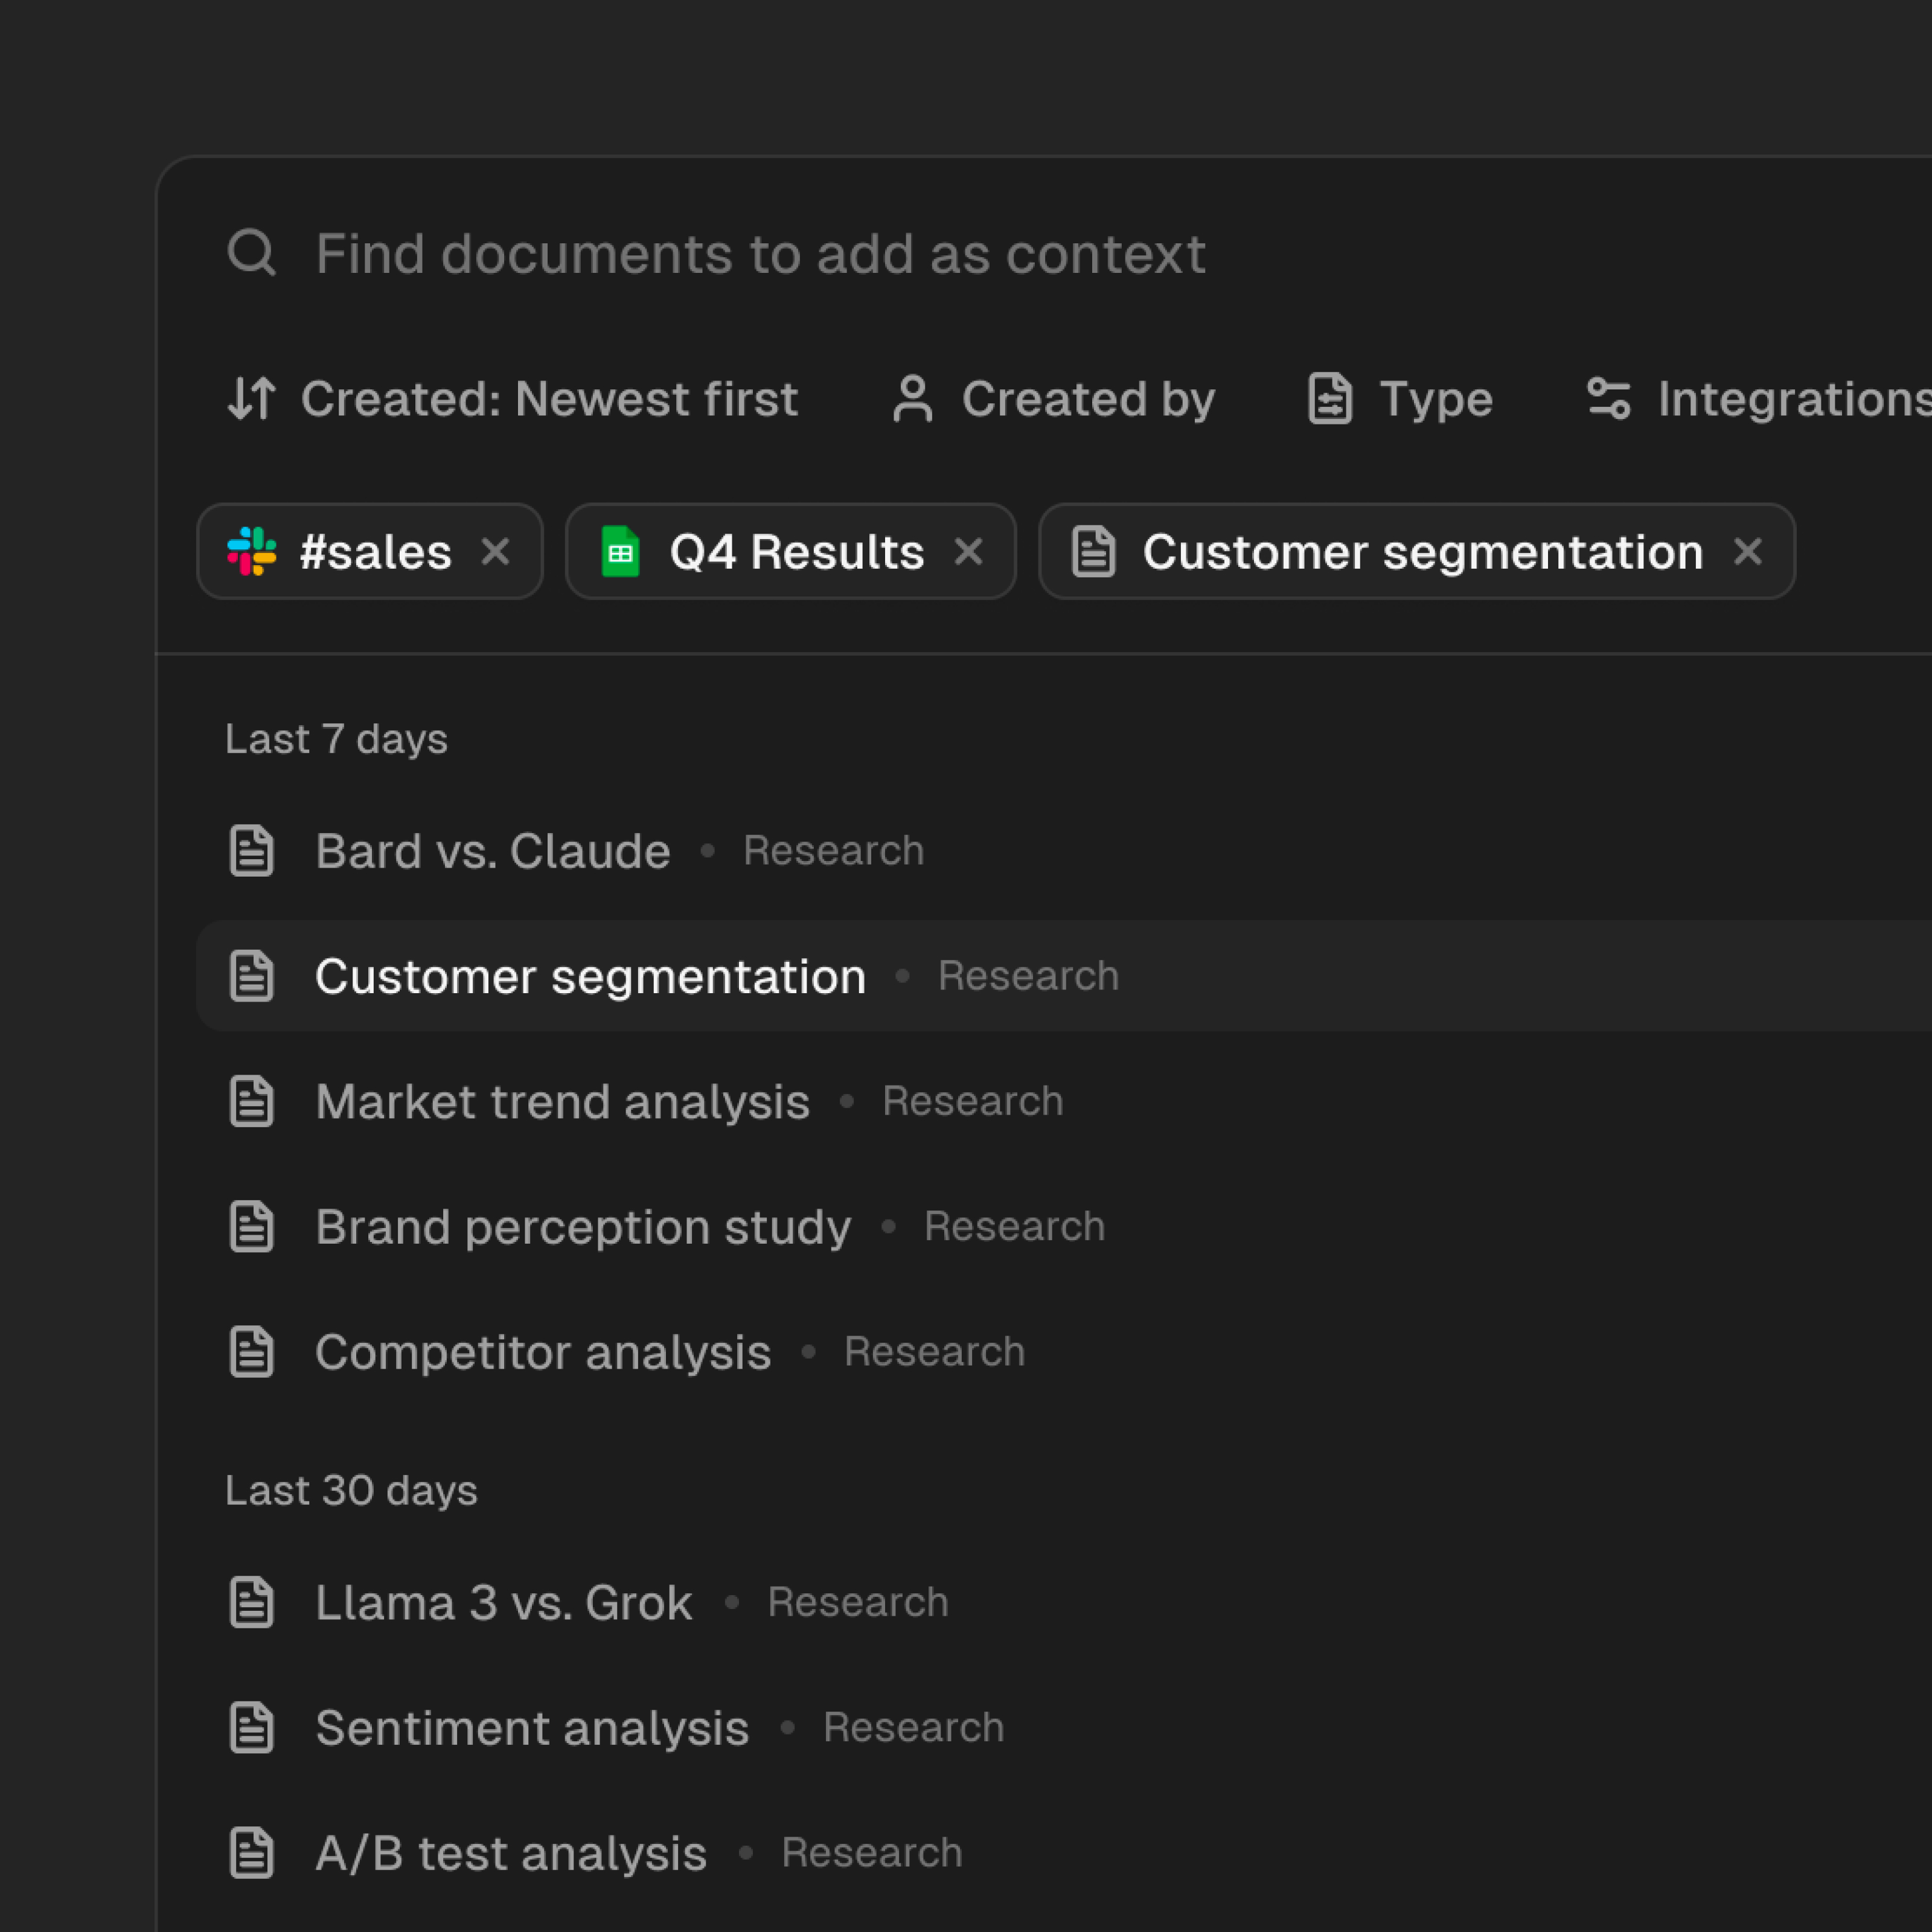Click the person icon beside Created by

pos(912,399)
